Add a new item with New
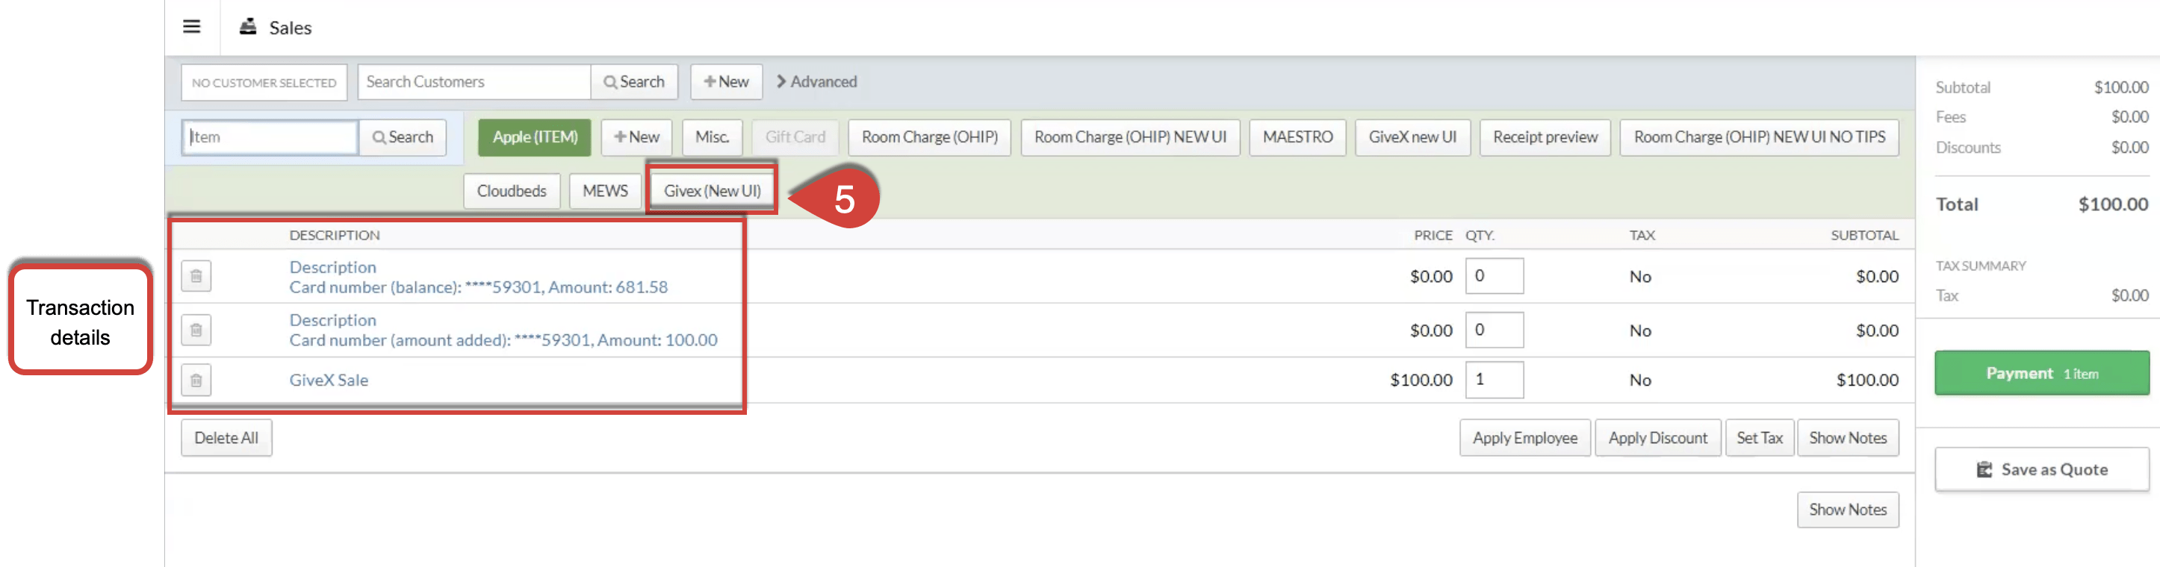Viewport: 2160px width, 567px height. [x=636, y=137]
